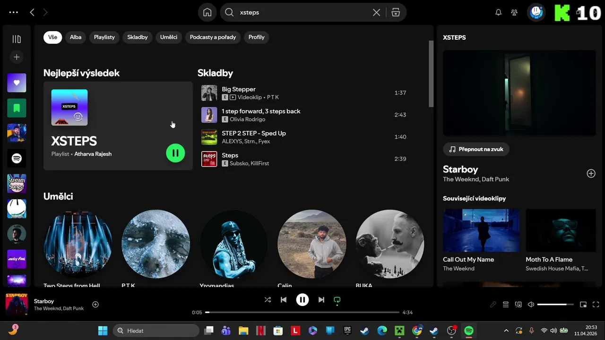The width and height of the screenshot is (605, 340).
Task: Pause the XSTEPS playlist green button
Action: [175, 153]
